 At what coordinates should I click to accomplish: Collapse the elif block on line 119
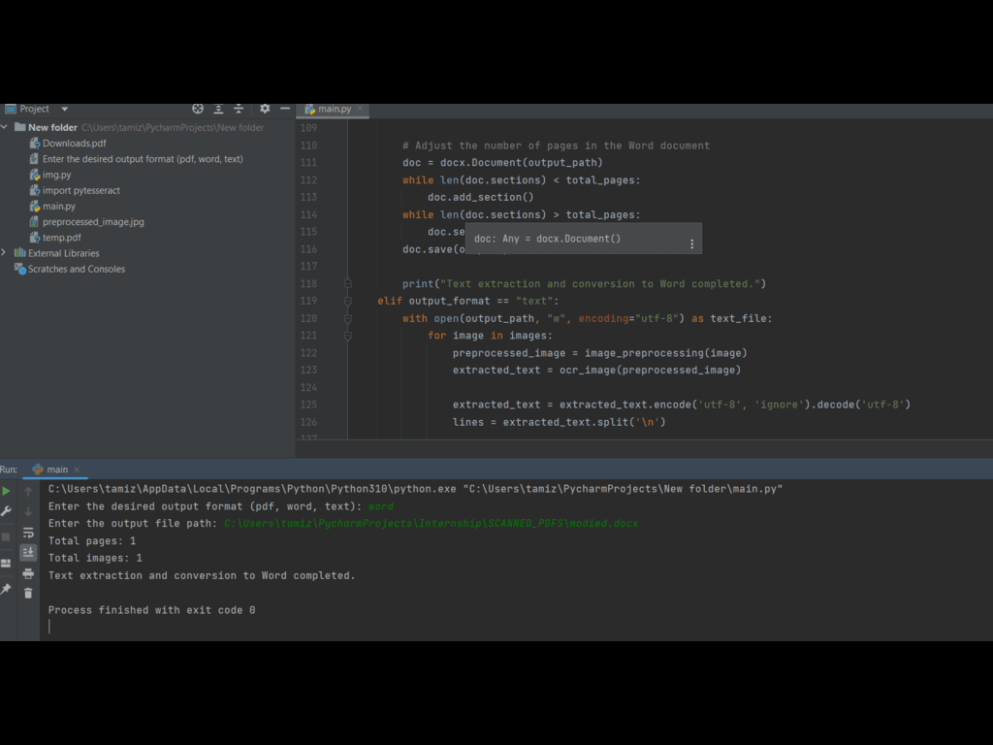click(x=348, y=301)
